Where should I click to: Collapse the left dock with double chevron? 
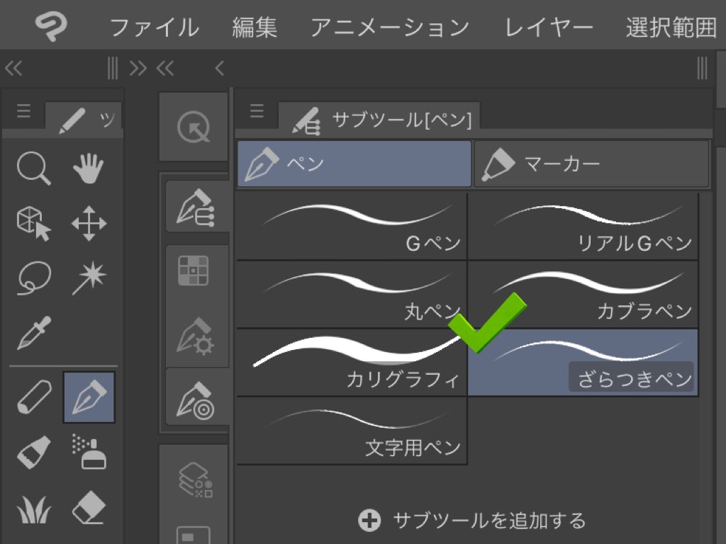(13, 68)
